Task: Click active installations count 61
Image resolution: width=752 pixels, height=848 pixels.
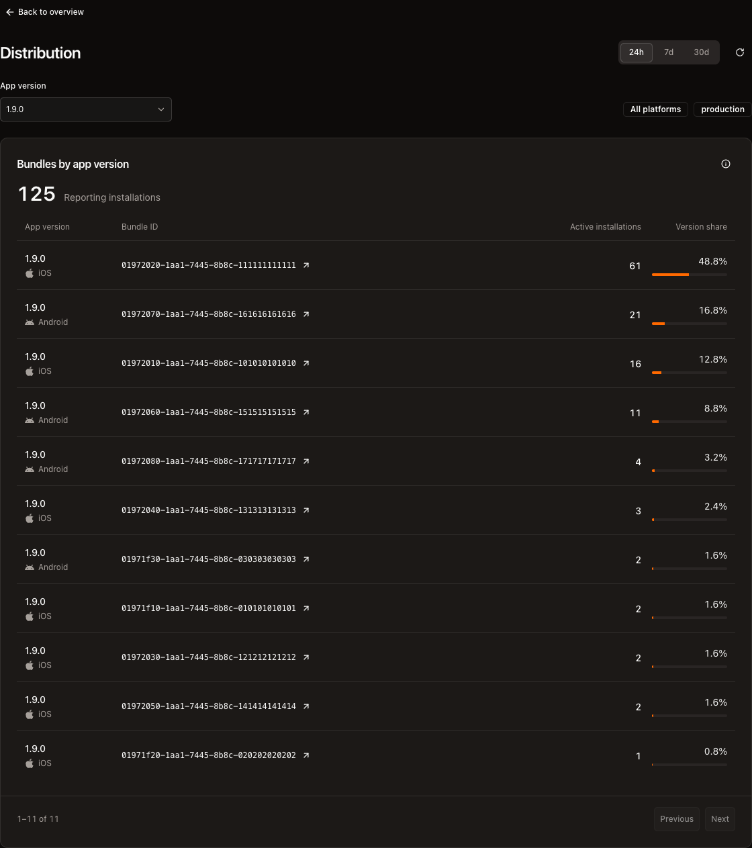Action: click(635, 266)
